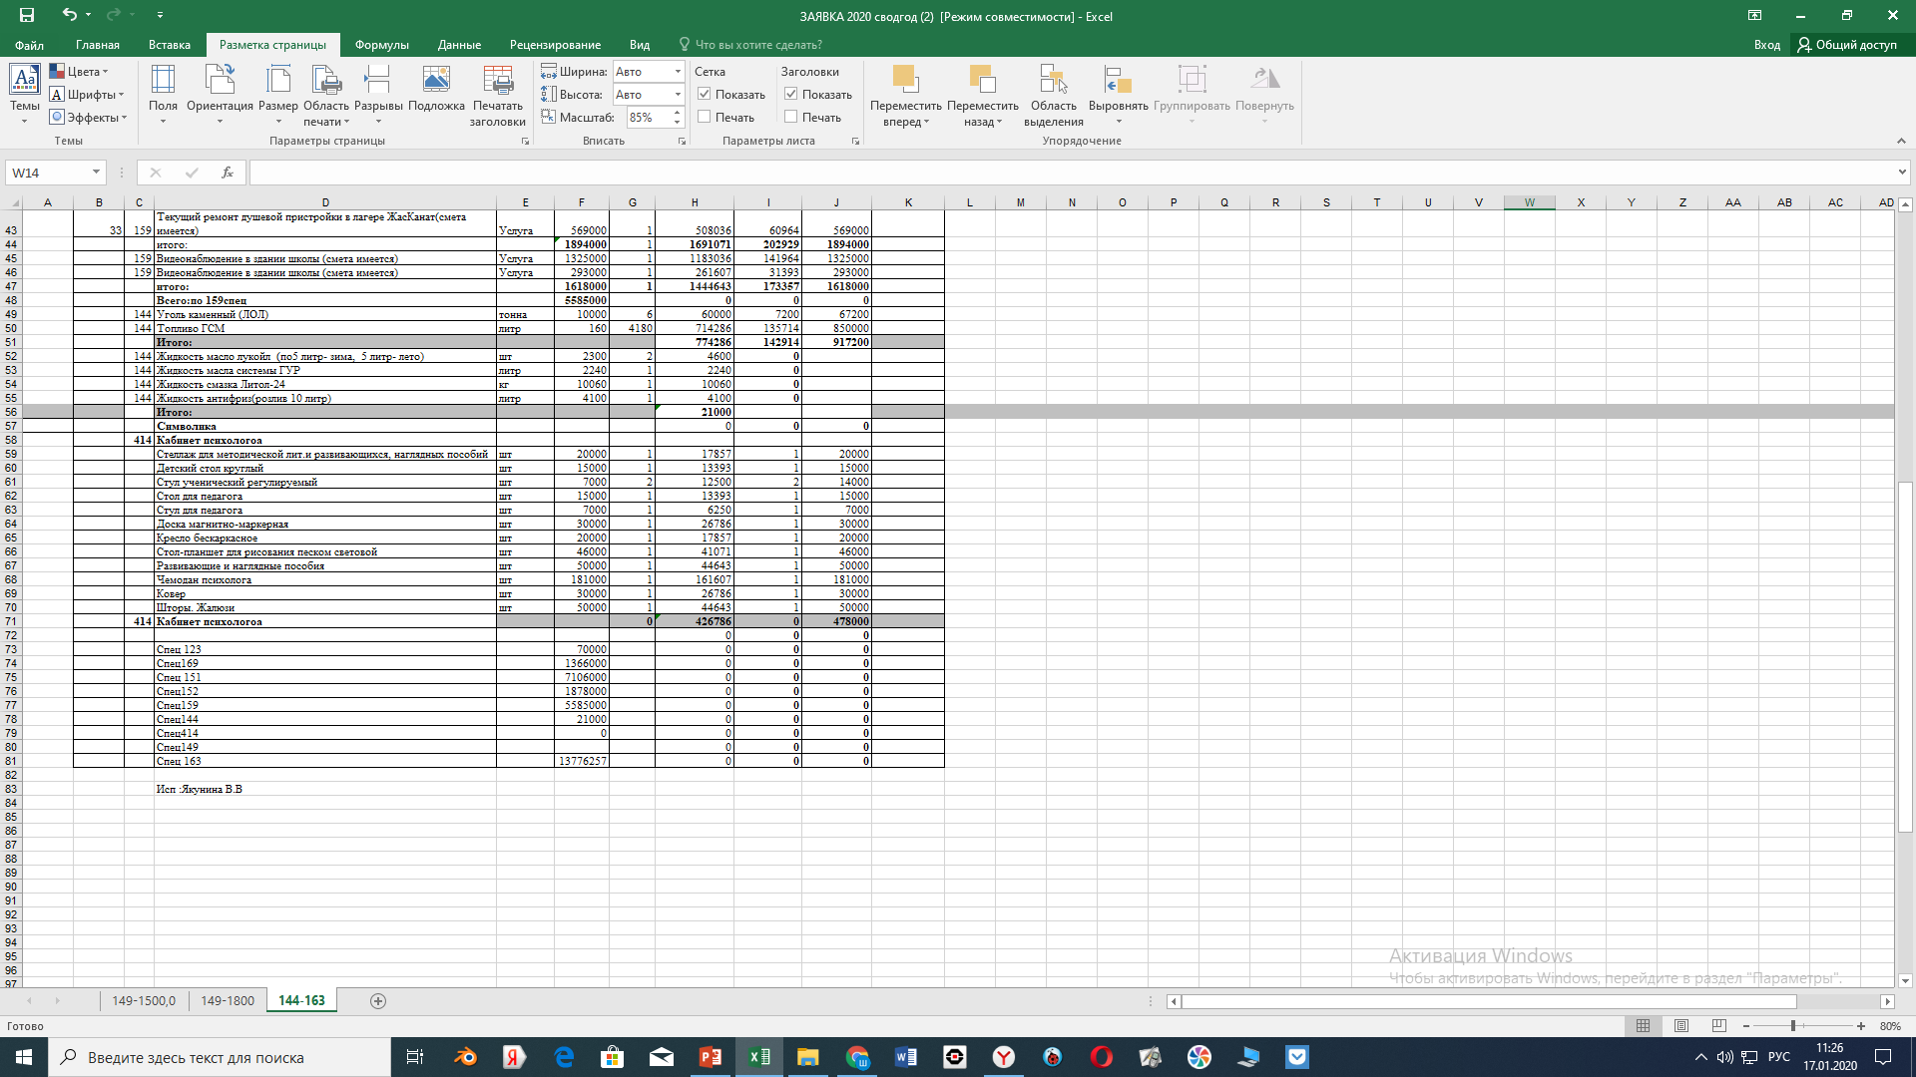
Task: Click inside the formula bar input
Action: tap(1071, 173)
